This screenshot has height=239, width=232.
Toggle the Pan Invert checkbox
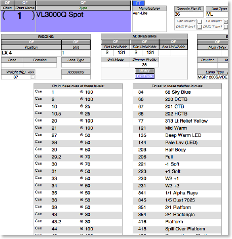pos(200,21)
